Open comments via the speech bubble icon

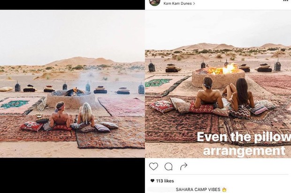click(x=168, y=166)
